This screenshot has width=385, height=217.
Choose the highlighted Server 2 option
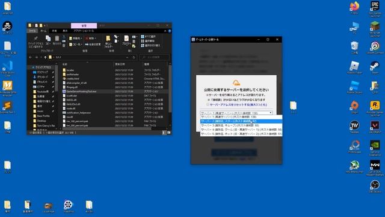(241, 121)
